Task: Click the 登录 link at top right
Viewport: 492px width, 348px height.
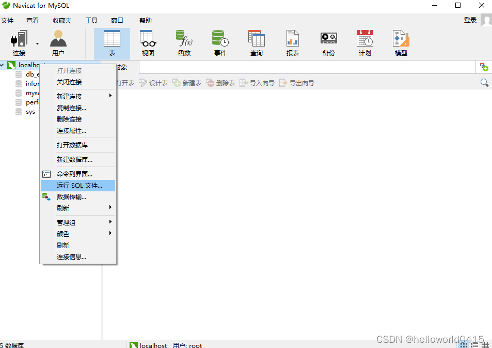Action: (470, 20)
